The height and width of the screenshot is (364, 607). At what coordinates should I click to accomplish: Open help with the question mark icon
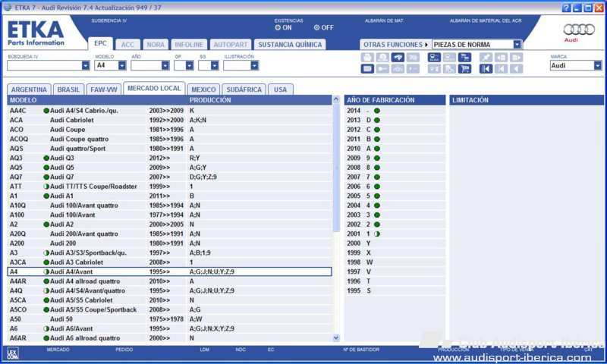point(566,8)
